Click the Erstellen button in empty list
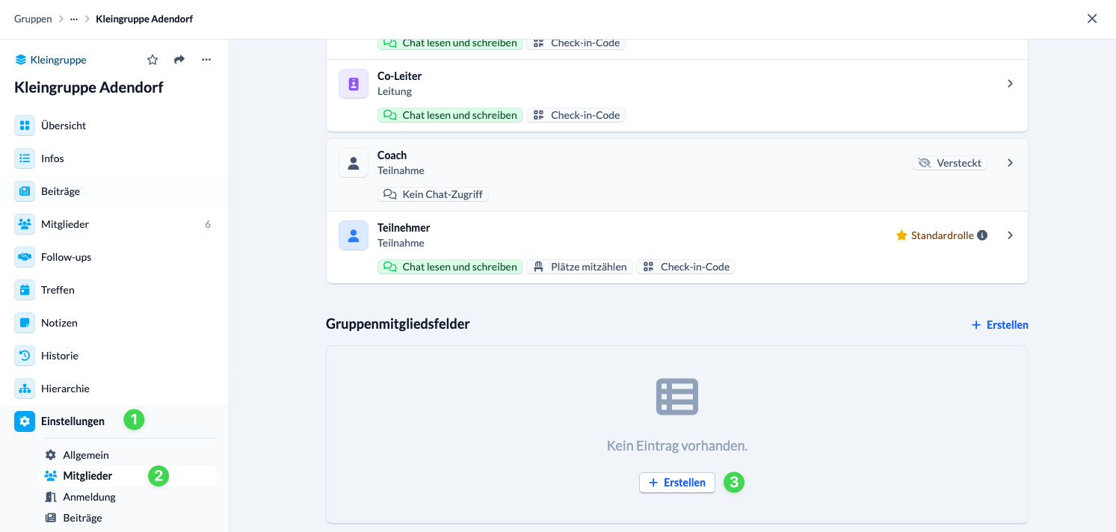Image resolution: width=1116 pixels, height=532 pixels. tap(676, 483)
